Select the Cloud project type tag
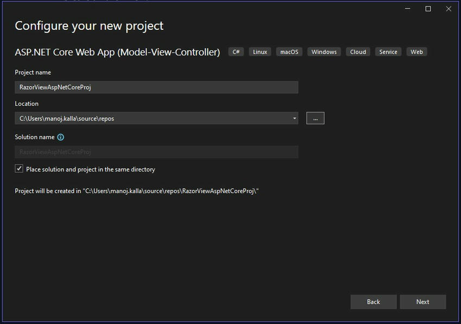 (357, 52)
